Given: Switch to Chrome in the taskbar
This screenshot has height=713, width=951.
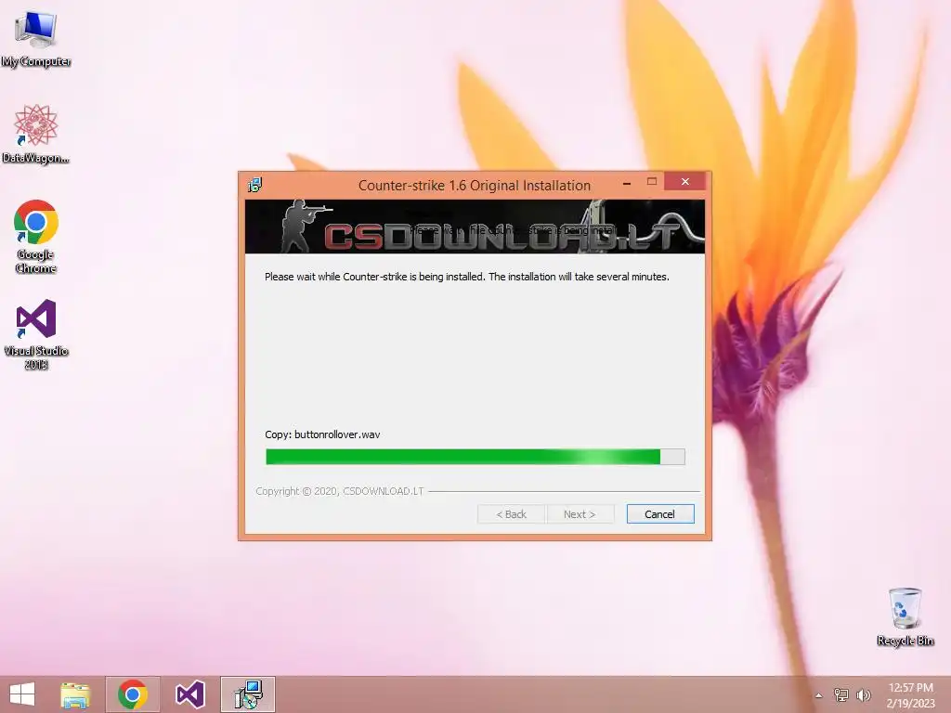Looking at the screenshot, I should point(133,694).
